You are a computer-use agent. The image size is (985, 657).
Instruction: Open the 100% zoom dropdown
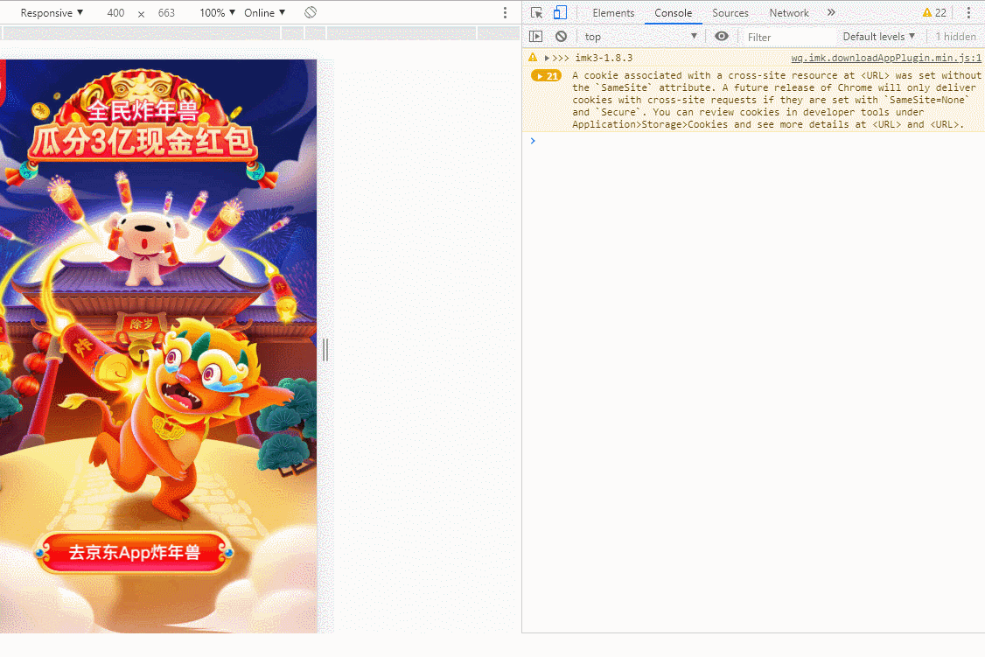[217, 13]
